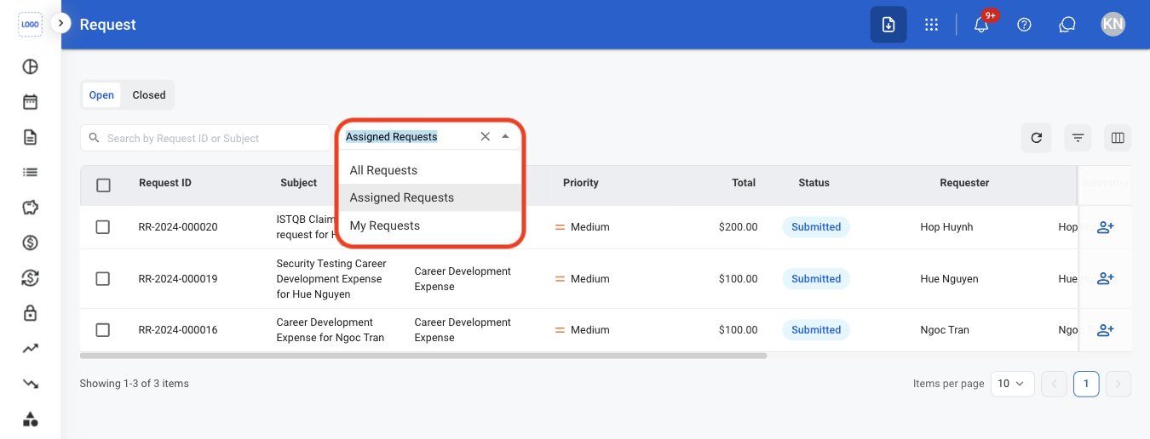
Task: Click the Assigned Requests combo box text
Action: [x=392, y=136]
